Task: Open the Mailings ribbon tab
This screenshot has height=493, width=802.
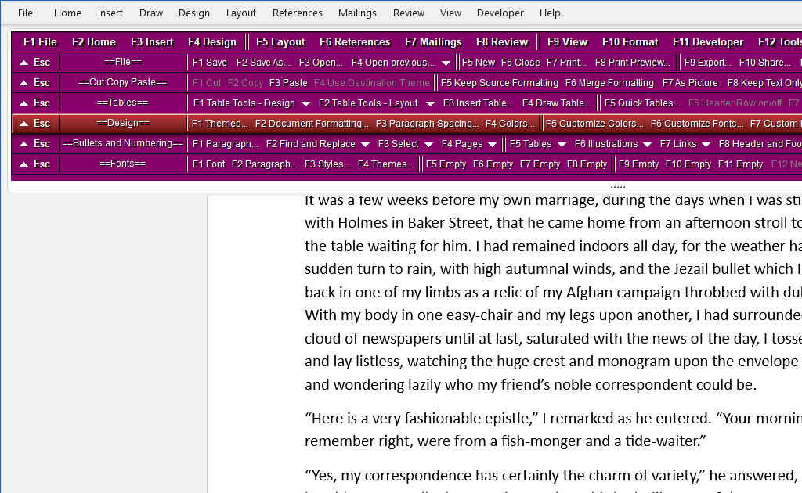Action: point(357,13)
